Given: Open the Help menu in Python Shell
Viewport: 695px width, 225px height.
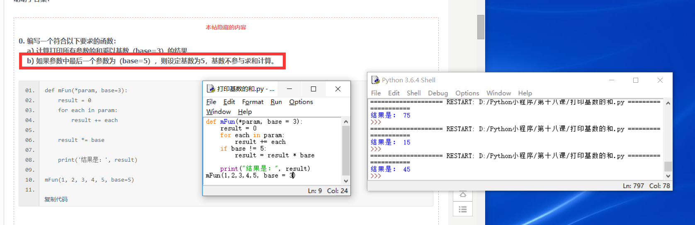Looking at the screenshot, I should click(525, 93).
